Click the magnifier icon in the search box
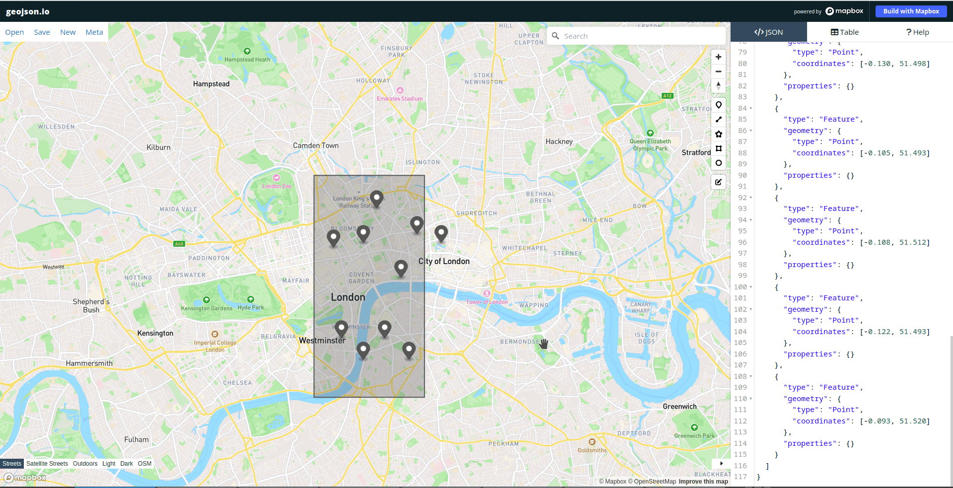Image resolution: width=953 pixels, height=488 pixels. [x=555, y=36]
